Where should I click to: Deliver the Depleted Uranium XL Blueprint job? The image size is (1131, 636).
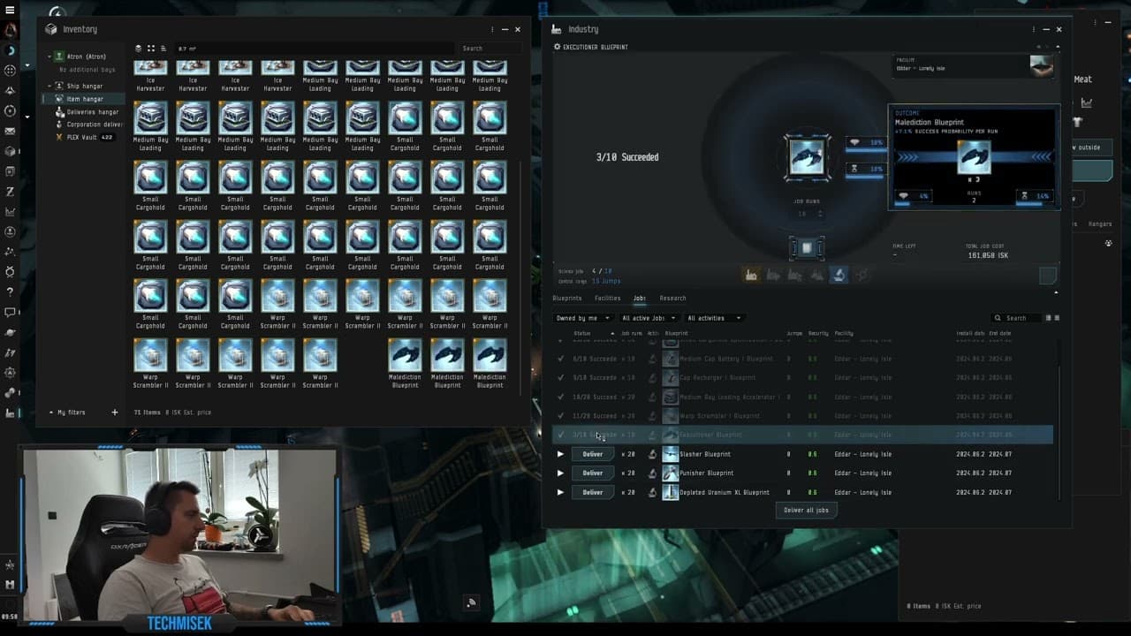coord(593,492)
